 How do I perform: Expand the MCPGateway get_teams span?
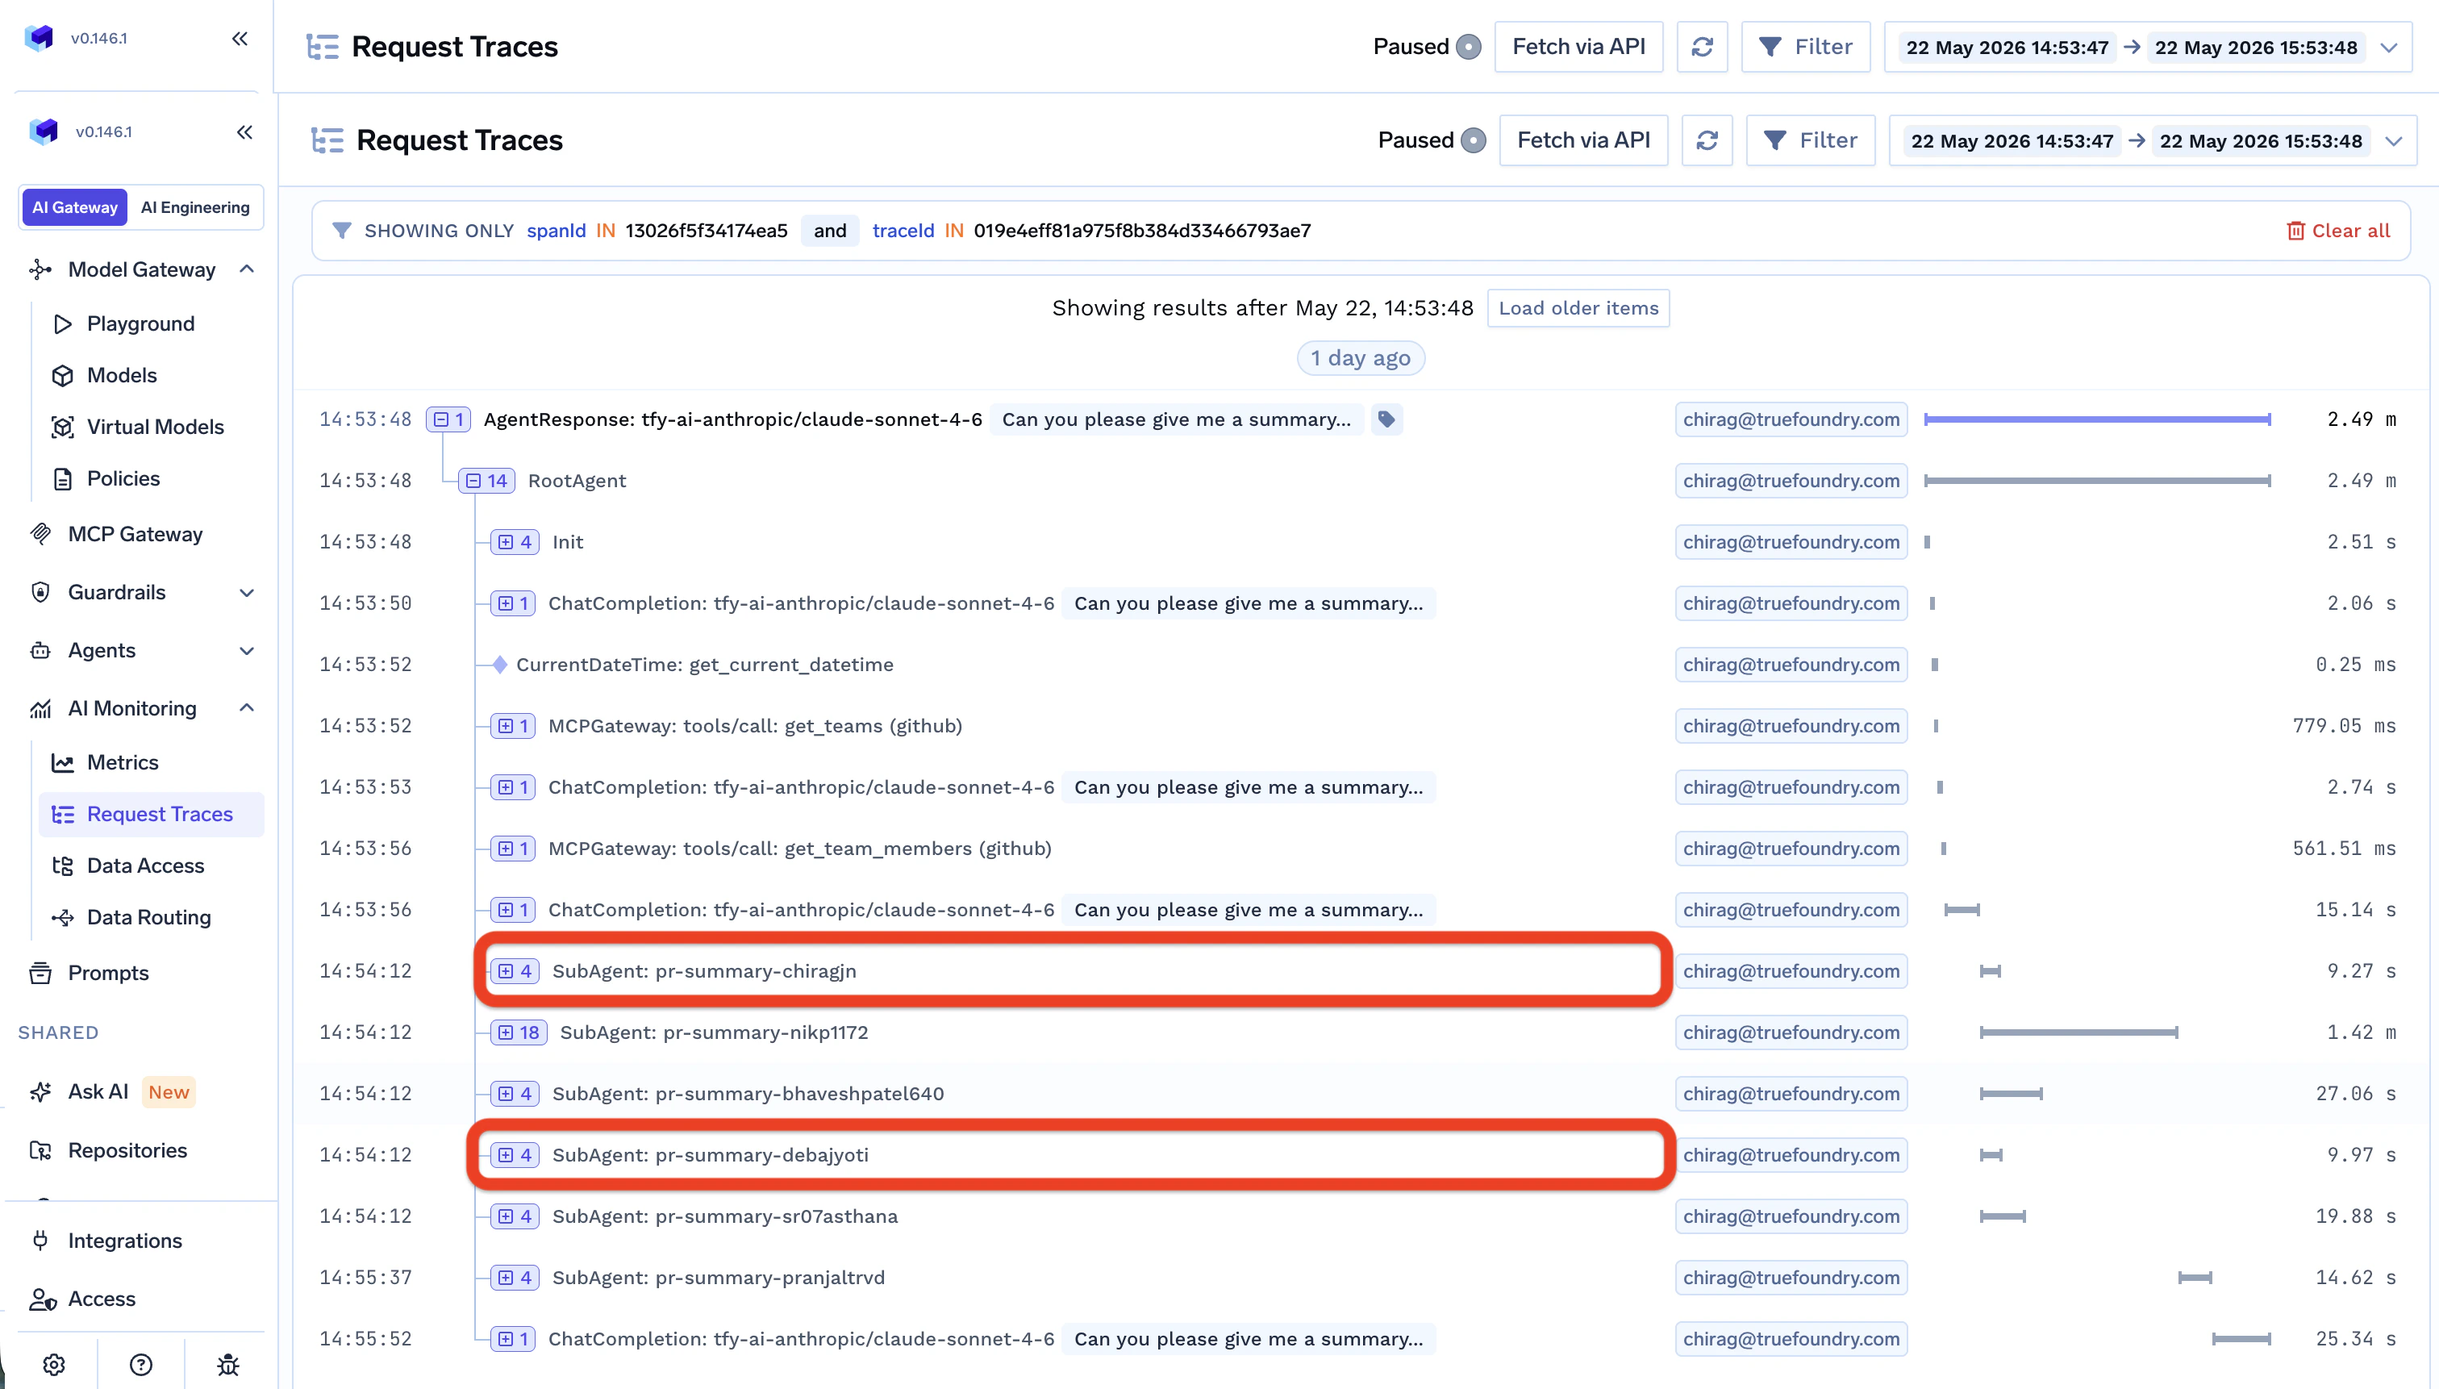click(513, 726)
